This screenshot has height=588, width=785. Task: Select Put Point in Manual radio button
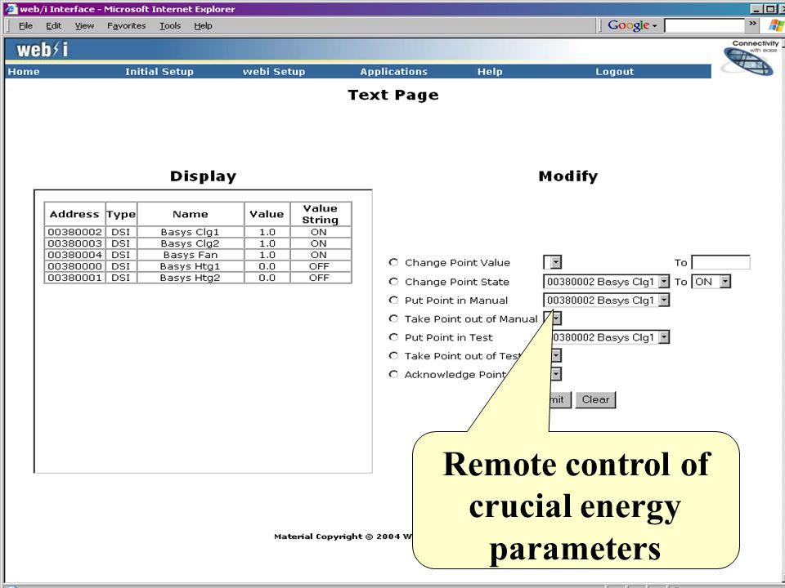[393, 300]
